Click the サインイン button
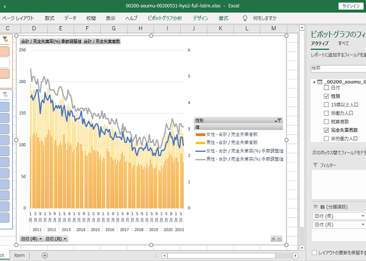Viewport: 366px width, 261px height. point(351,6)
